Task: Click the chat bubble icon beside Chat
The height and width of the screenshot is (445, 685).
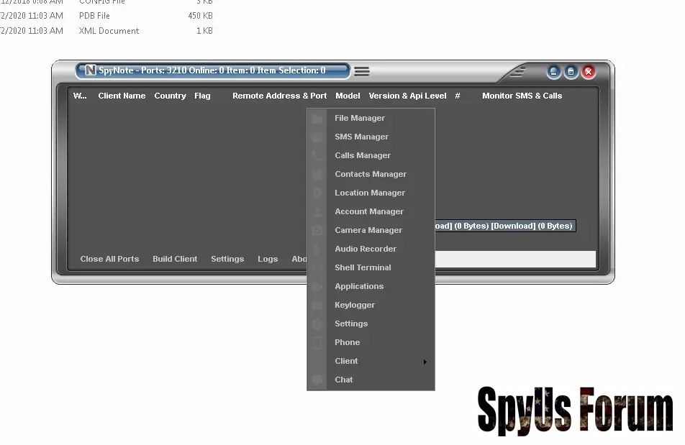Action: pyautogui.click(x=317, y=380)
